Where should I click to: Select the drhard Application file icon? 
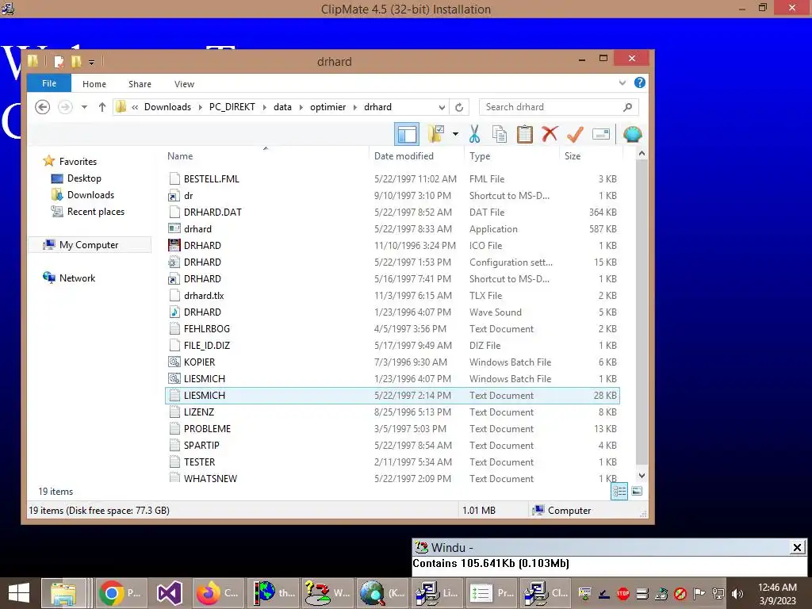tap(174, 229)
